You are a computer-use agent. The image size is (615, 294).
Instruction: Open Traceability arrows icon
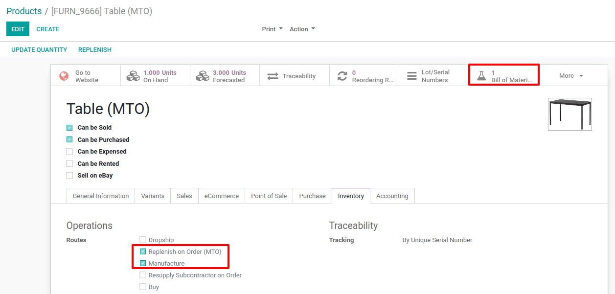coord(273,76)
